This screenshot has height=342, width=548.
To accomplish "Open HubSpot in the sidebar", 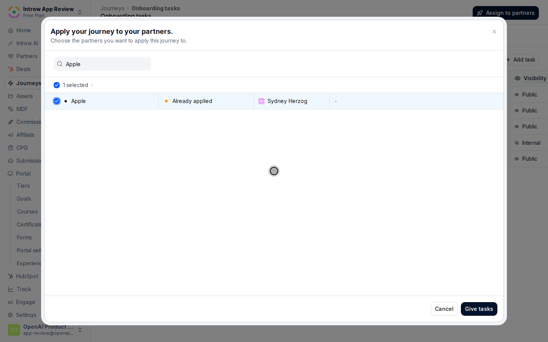I will pos(27,276).
